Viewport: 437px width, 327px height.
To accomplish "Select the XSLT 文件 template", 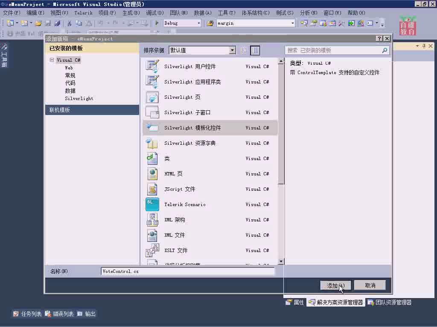I will pos(210,250).
